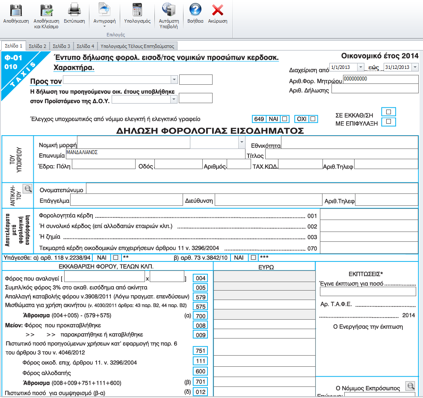The height and width of the screenshot is (398, 423).
Task: Check ΝΑΙ for αρθ. 118 ν.2238/94
Action: click(x=115, y=257)
